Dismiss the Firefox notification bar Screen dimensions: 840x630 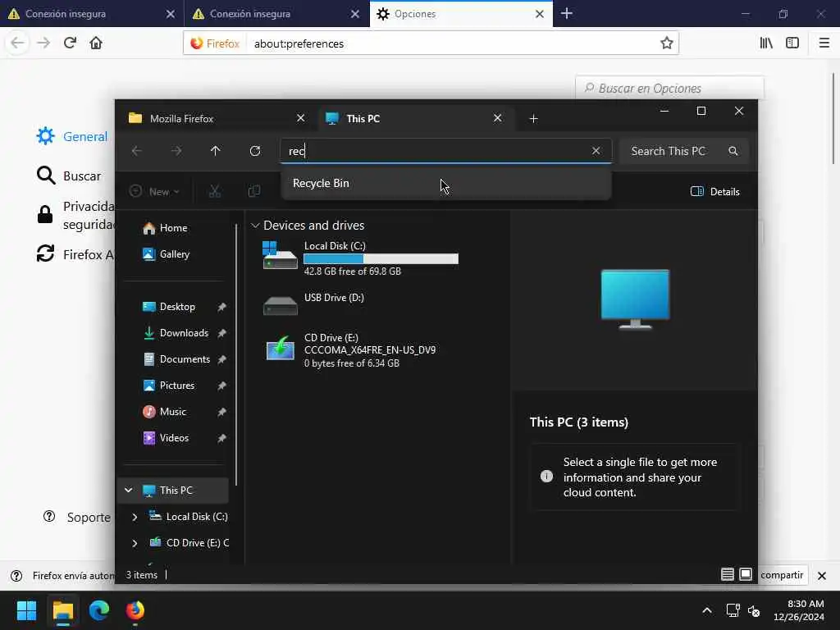pyautogui.click(x=822, y=575)
